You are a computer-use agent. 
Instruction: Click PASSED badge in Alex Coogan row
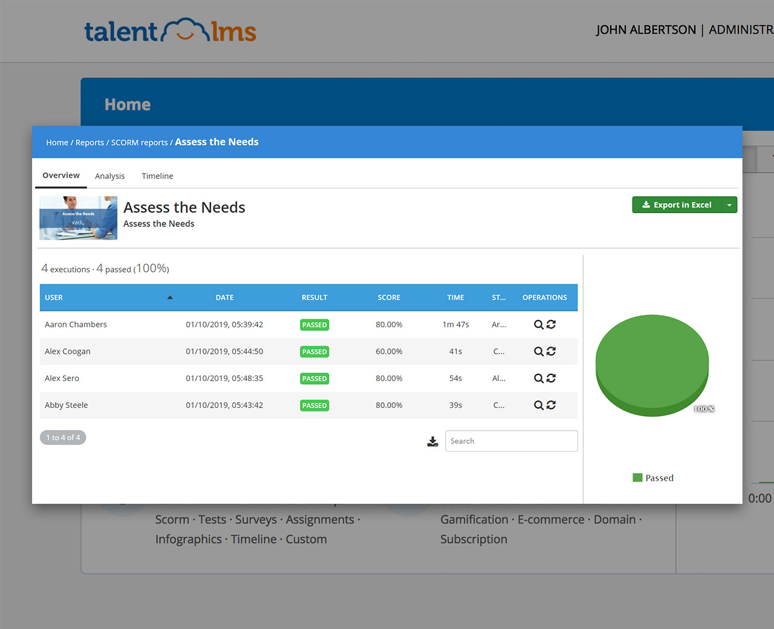pos(314,351)
